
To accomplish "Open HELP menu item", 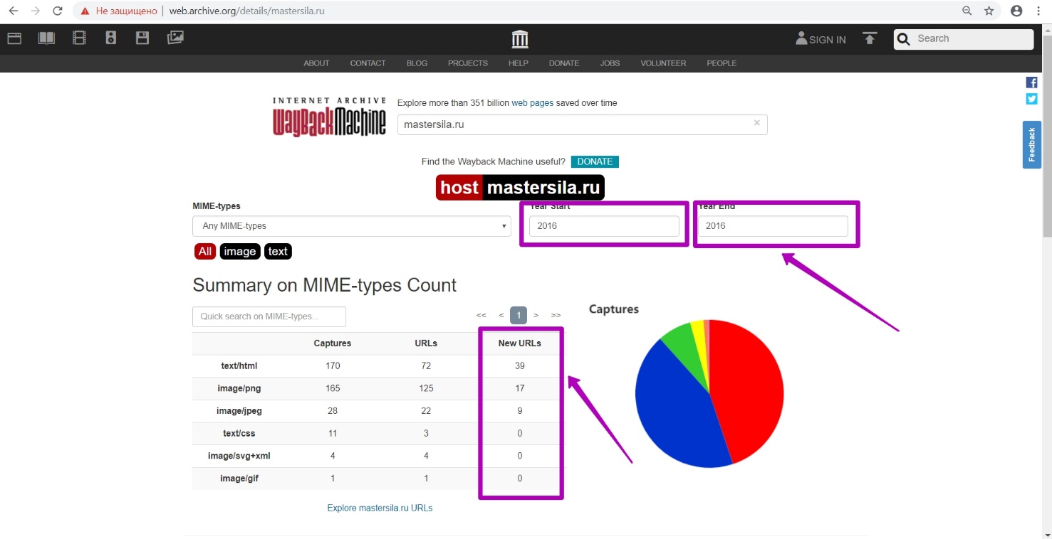I will [519, 63].
